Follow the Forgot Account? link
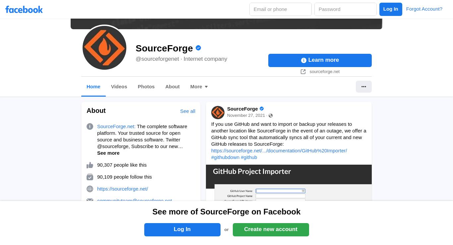This screenshot has height=245, width=453. pos(424,9)
